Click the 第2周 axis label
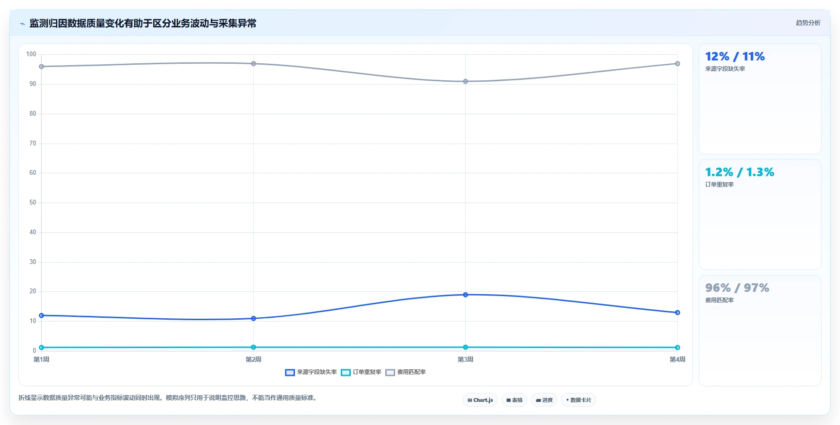This screenshot has width=840, height=425. click(253, 359)
